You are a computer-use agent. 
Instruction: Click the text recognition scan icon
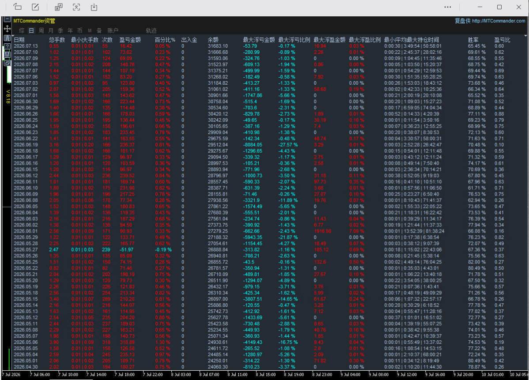[x=76, y=7]
